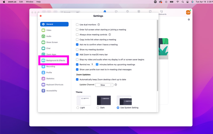The image size is (213, 134).
Task: Open Team Chat icon in Zoom main window
Action: click(x=116, y=11)
